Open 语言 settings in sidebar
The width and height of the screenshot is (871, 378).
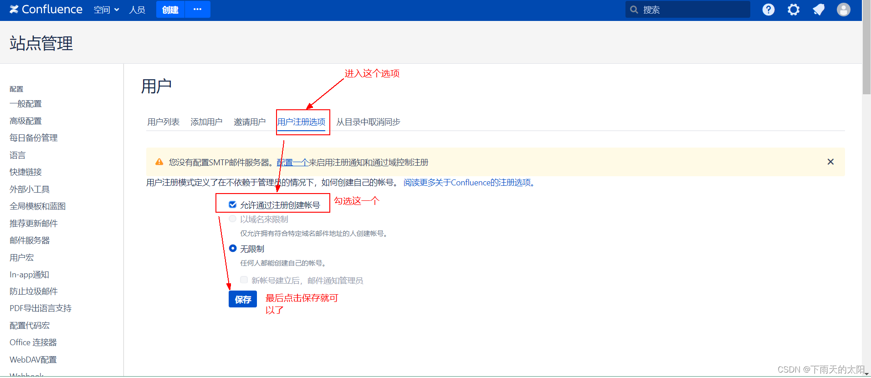click(x=17, y=155)
